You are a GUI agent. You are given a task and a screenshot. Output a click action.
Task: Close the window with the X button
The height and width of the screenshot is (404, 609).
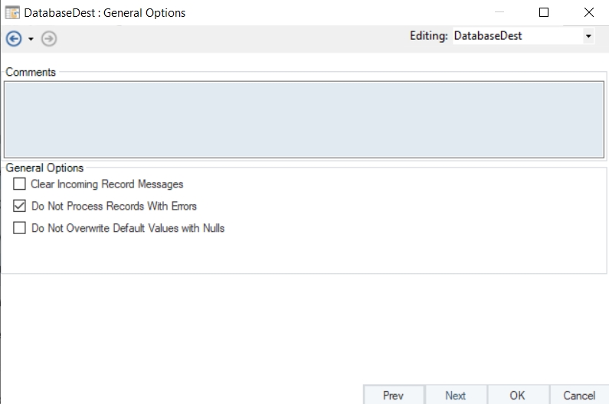point(588,13)
